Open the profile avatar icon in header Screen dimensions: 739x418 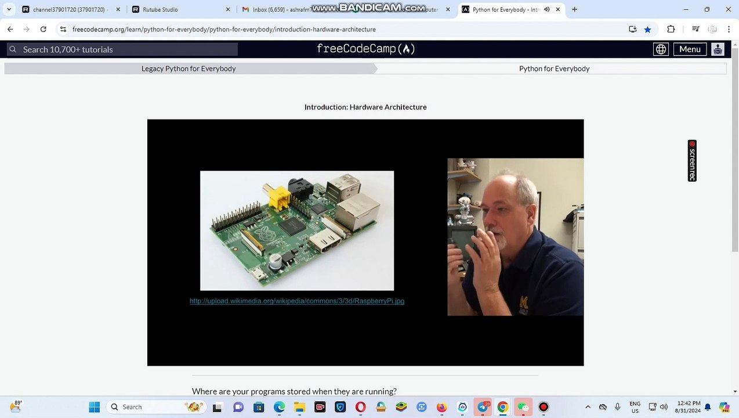pos(718,49)
